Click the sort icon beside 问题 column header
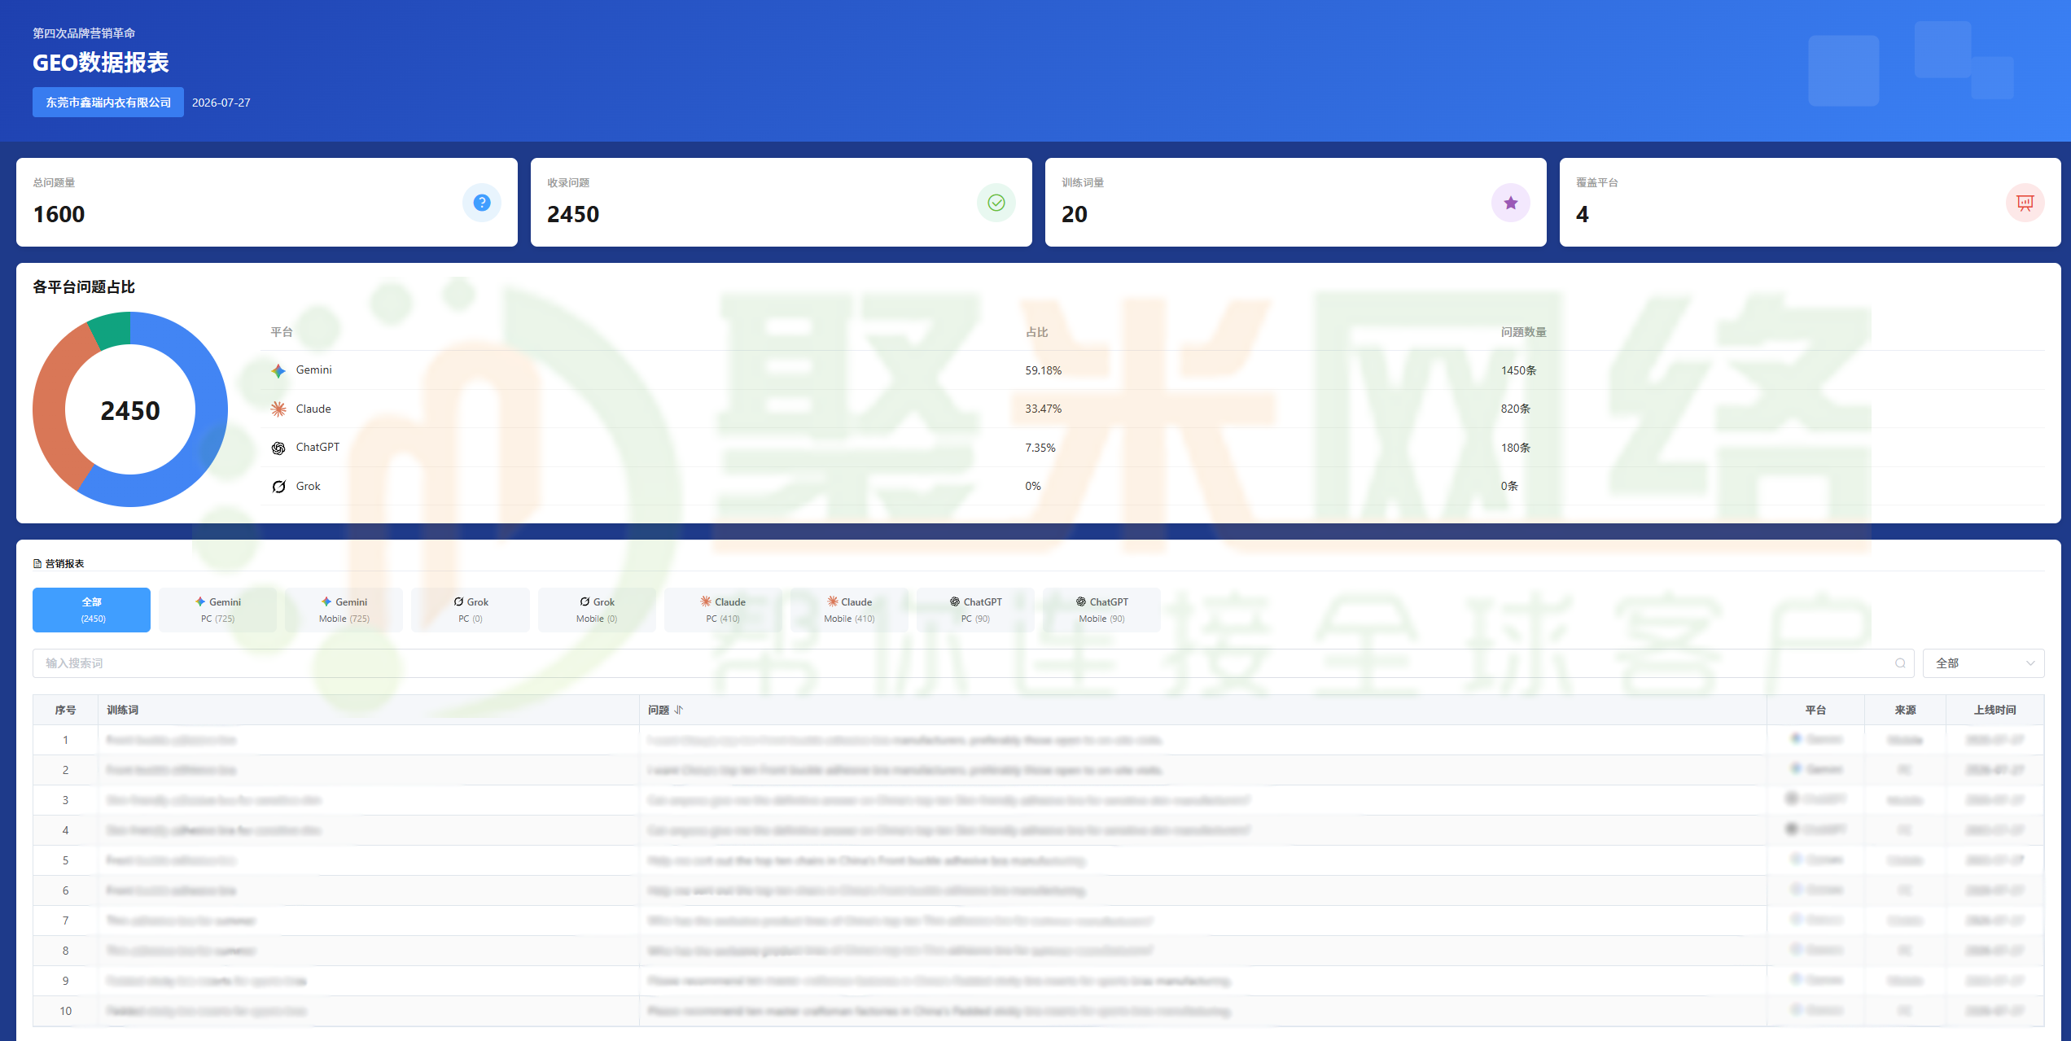Image resolution: width=2071 pixels, height=1041 pixels. [679, 710]
